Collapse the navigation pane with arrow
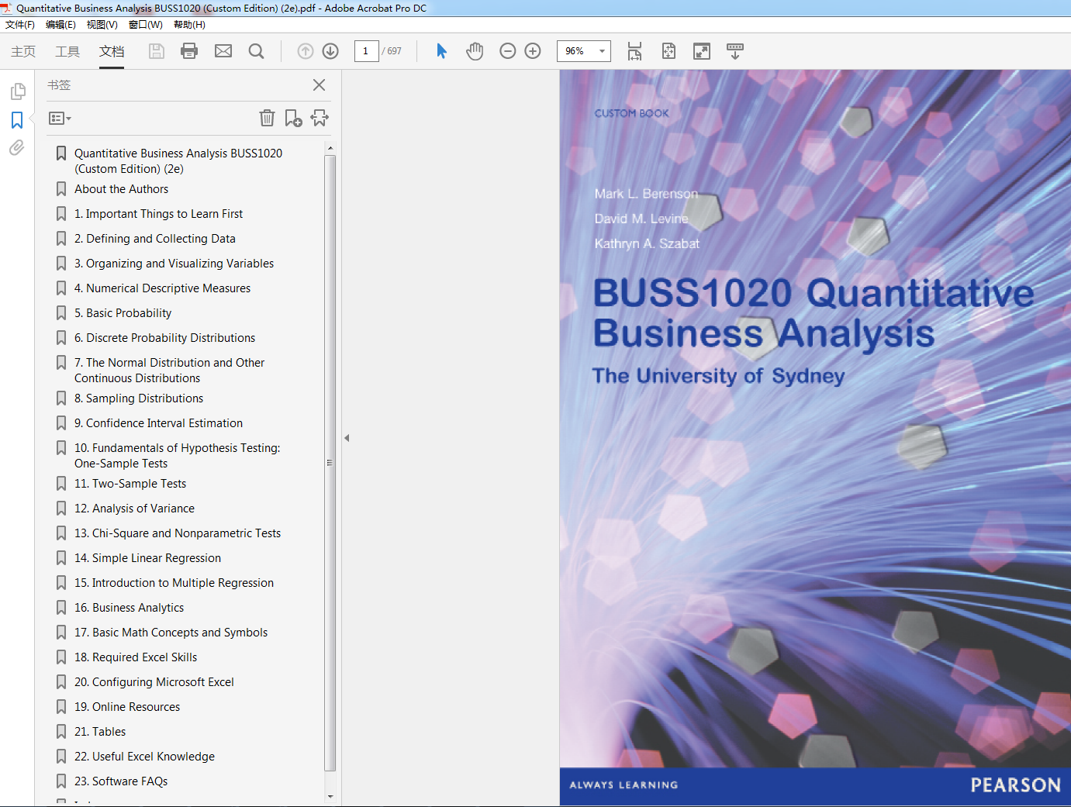 coord(347,438)
